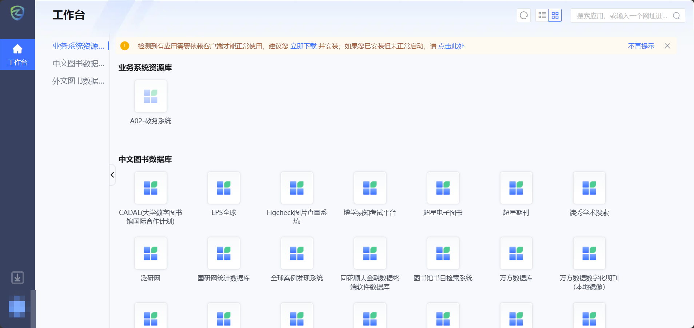Image resolution: width=694 pixels, height=328 pixels.
Task: Select 中文图书数据 category tab
Action: coord(78,63)
